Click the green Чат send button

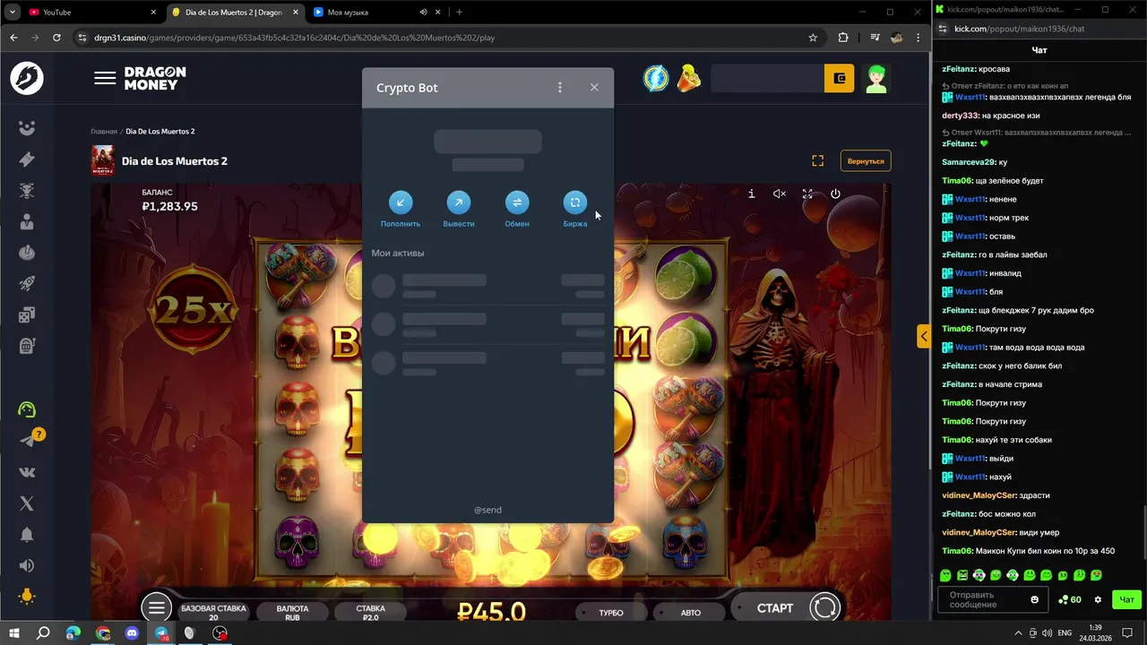(1126, 600)
